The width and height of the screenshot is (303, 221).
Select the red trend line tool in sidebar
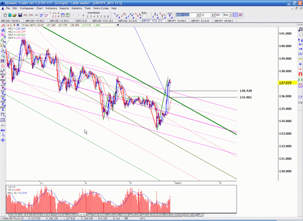click(3, 26)
